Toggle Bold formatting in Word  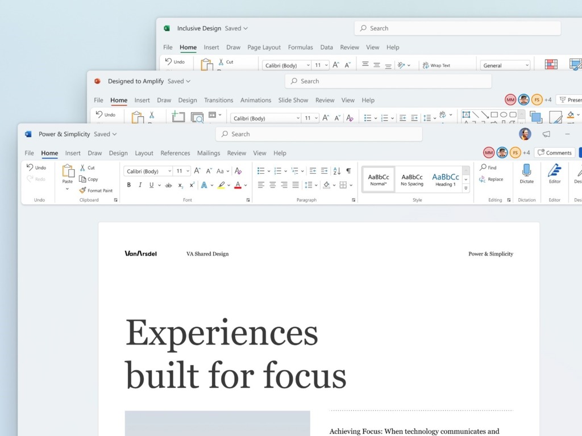pyautogui.click(x=129, y=185)
